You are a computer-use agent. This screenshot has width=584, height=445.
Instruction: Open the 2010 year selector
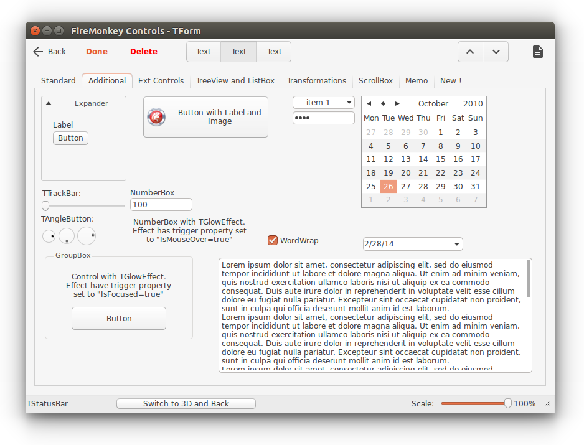point(473,103)
